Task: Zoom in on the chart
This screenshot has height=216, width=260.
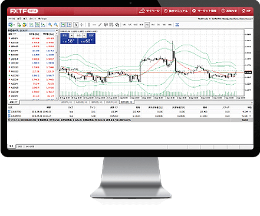Action: click(50, 25)
